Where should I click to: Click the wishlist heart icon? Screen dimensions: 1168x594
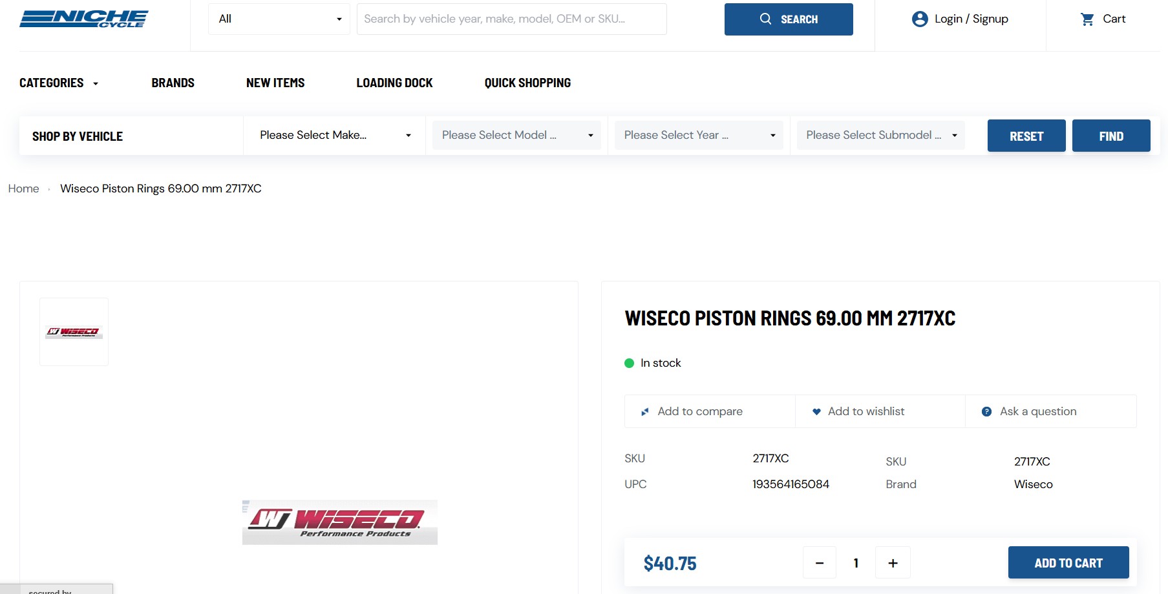point(816,412)
